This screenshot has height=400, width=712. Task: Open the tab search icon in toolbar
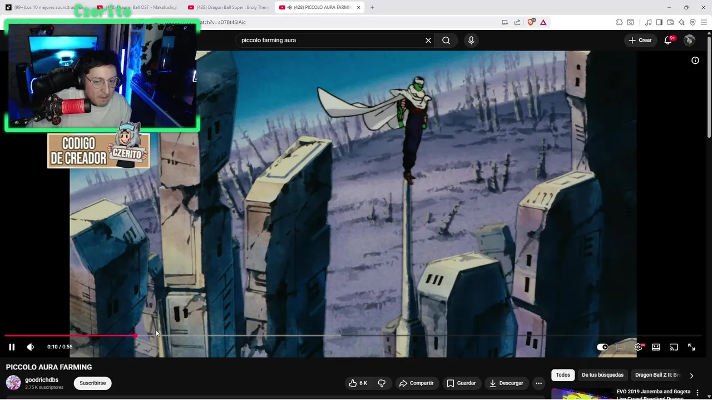(x=630, y=22)
